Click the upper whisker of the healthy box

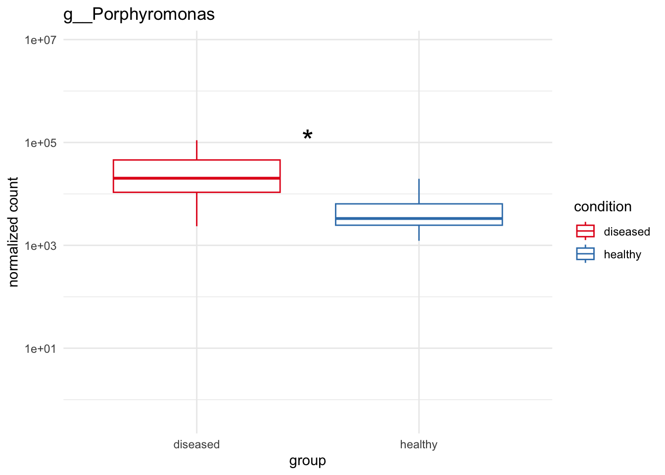pos(419,191)
